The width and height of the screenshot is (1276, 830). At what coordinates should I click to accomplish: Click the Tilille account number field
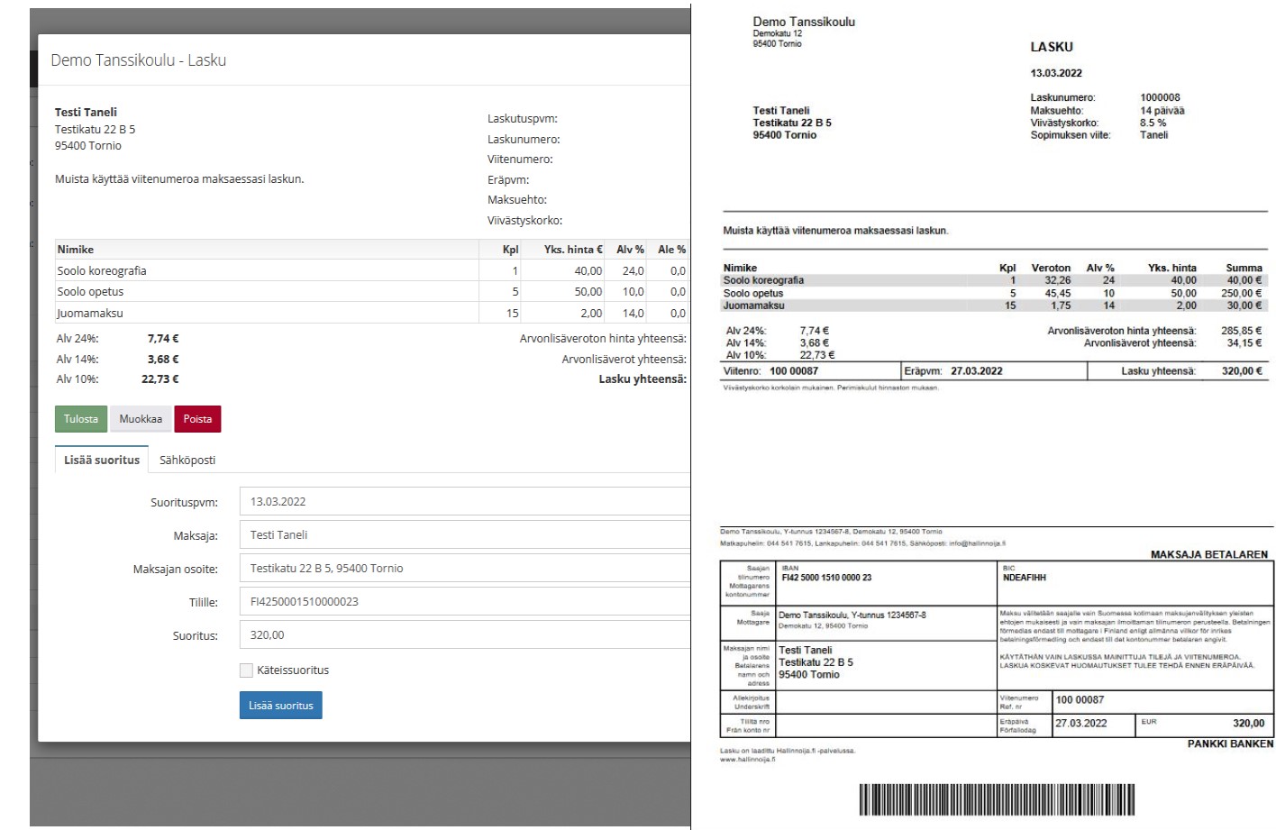pyautogui.click(x=464, y=602)
